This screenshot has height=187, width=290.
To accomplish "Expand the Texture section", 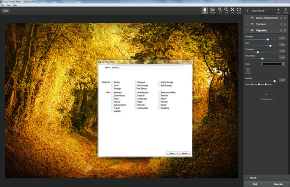I will [247, 24].
